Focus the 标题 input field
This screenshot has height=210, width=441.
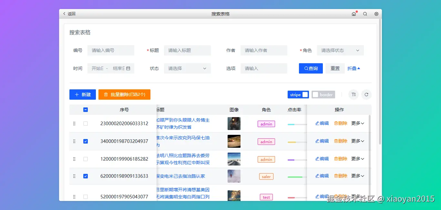coord(187,50)
